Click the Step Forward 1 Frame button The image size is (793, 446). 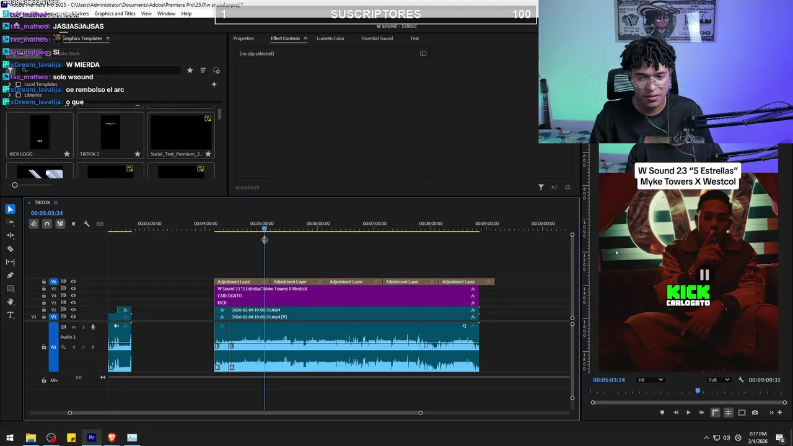click(701, 413)
